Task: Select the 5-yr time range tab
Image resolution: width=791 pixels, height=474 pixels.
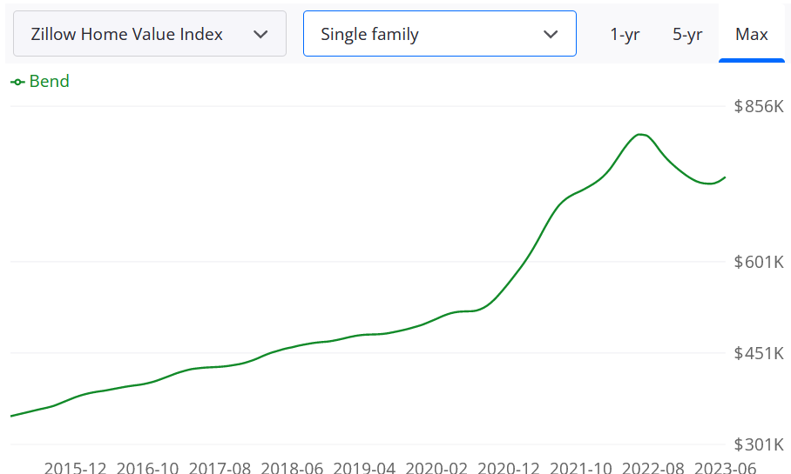Action: (x=687, y=35)
